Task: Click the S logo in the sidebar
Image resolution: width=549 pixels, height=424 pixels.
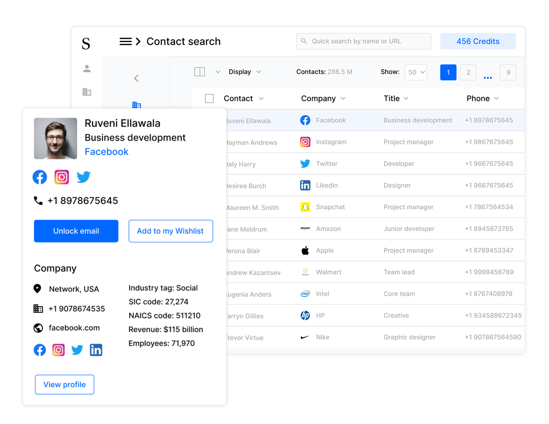Action: [86, 43]
